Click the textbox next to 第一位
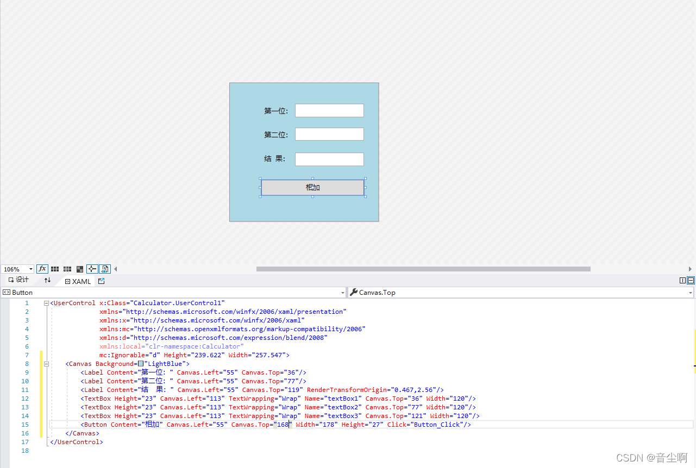This screenshot has width=696, height=468. pos(329,110)
